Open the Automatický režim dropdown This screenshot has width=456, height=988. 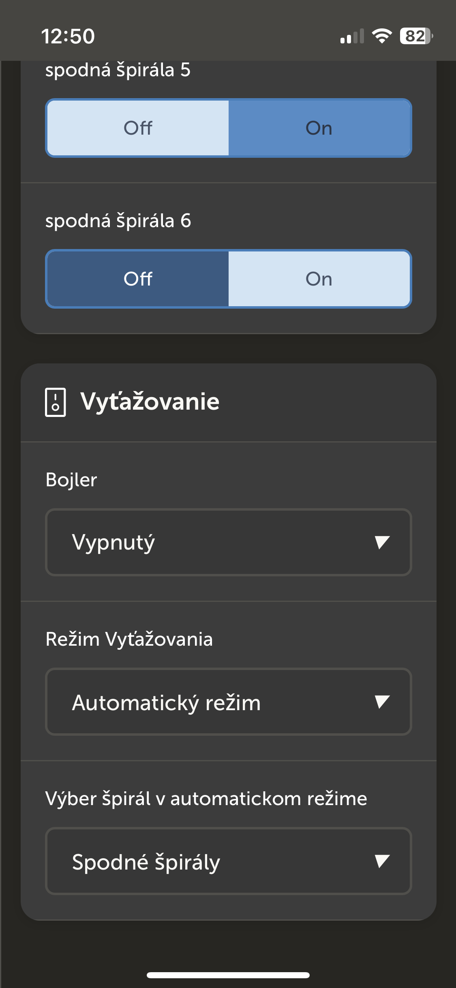[229, 702]
